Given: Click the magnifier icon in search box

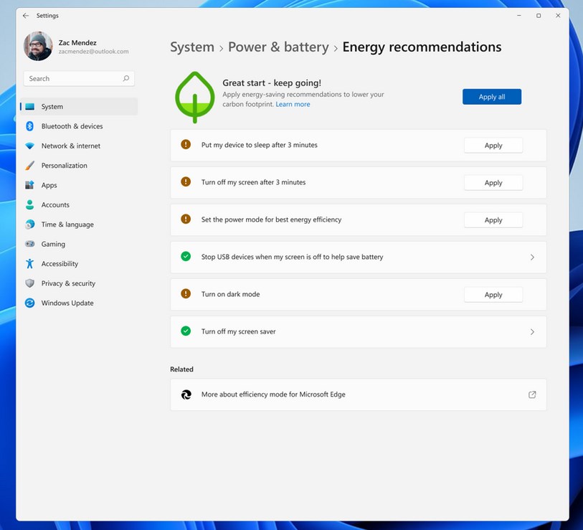Looking at the screenshot, I should tap(126, 78).
